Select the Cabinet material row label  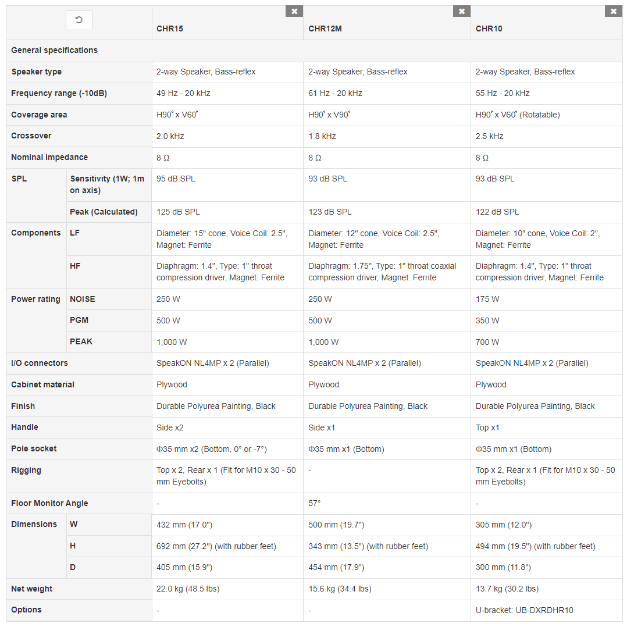coord(43,384)
